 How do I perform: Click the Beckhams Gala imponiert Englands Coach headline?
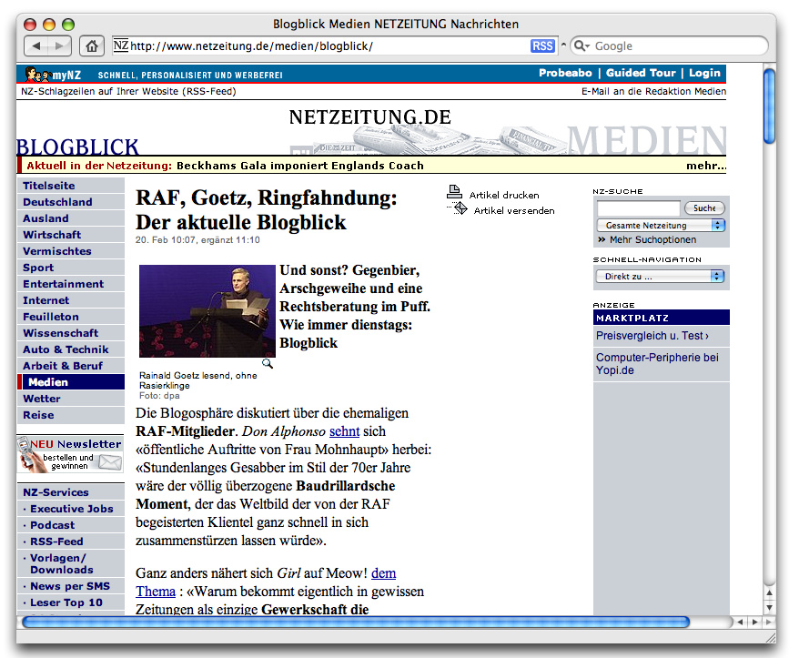pos(300,166)
